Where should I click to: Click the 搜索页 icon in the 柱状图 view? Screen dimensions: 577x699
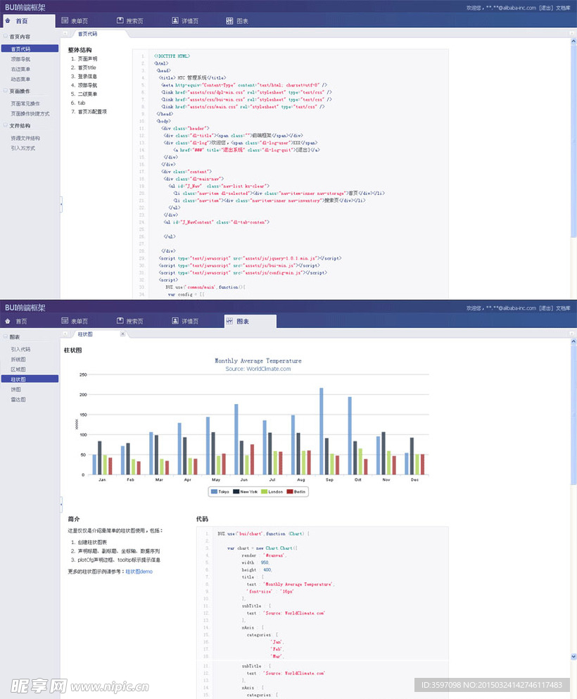click(x=120, y=320)
